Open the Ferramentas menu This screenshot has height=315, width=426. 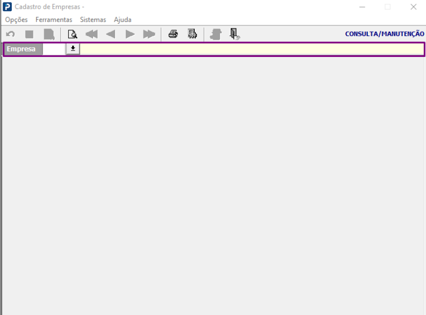54,20
